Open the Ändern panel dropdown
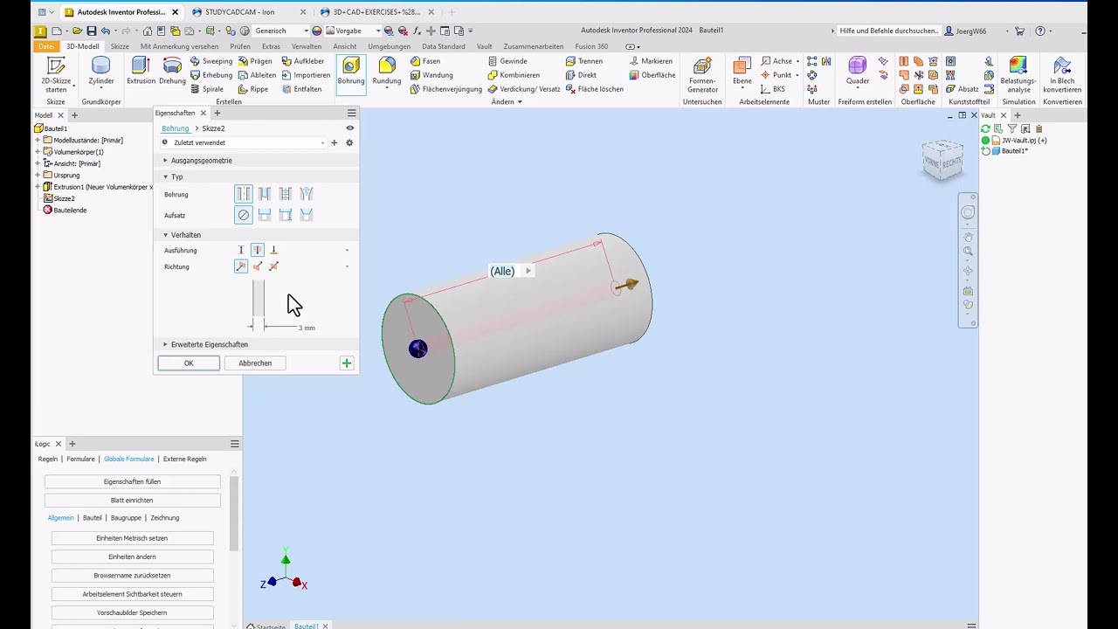The height and width of the screenshot is (629, 1118). point(507,102)
